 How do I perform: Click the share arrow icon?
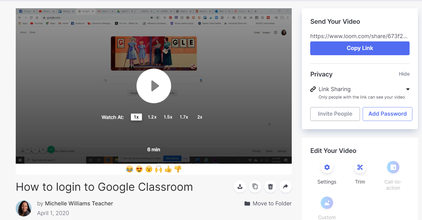click(285, 187)
